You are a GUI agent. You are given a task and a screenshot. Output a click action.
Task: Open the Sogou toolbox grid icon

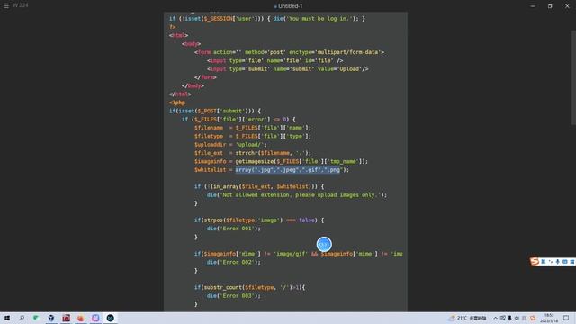(572, 262)
